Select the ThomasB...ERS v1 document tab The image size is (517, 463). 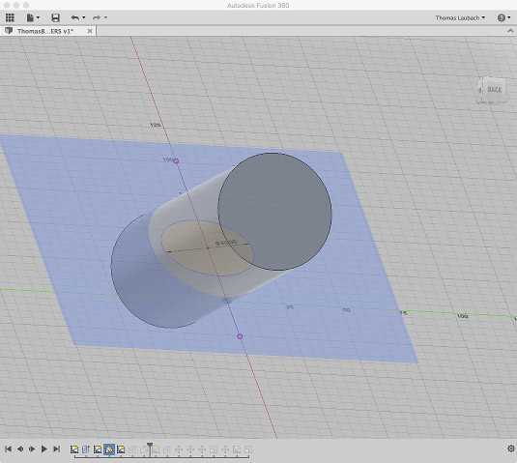click(x=44, y=31)
